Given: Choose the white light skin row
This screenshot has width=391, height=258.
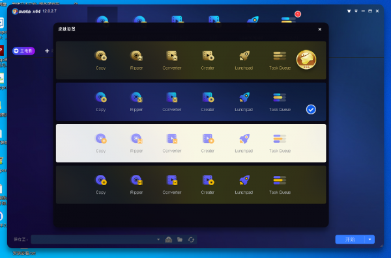Looking at the screenshot, I should pos(191,144).
